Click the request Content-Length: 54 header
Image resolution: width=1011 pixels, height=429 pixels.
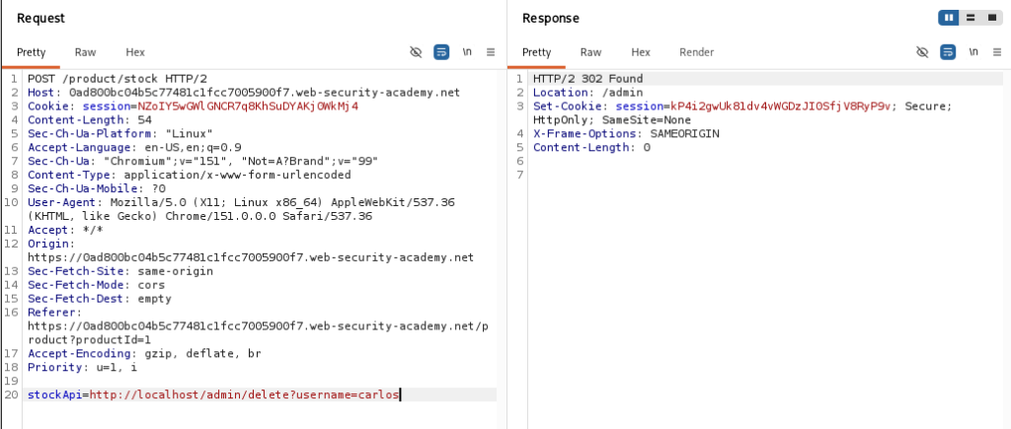90,119
